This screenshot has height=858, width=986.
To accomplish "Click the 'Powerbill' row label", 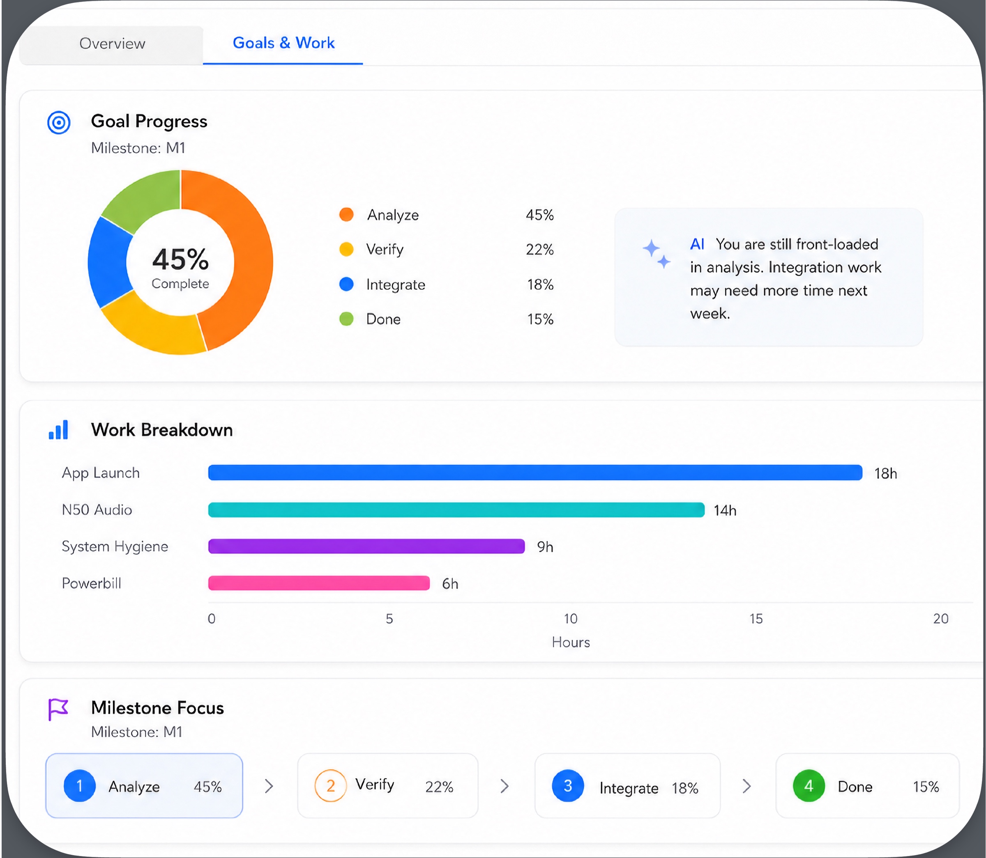I will [x=92, y=583].
